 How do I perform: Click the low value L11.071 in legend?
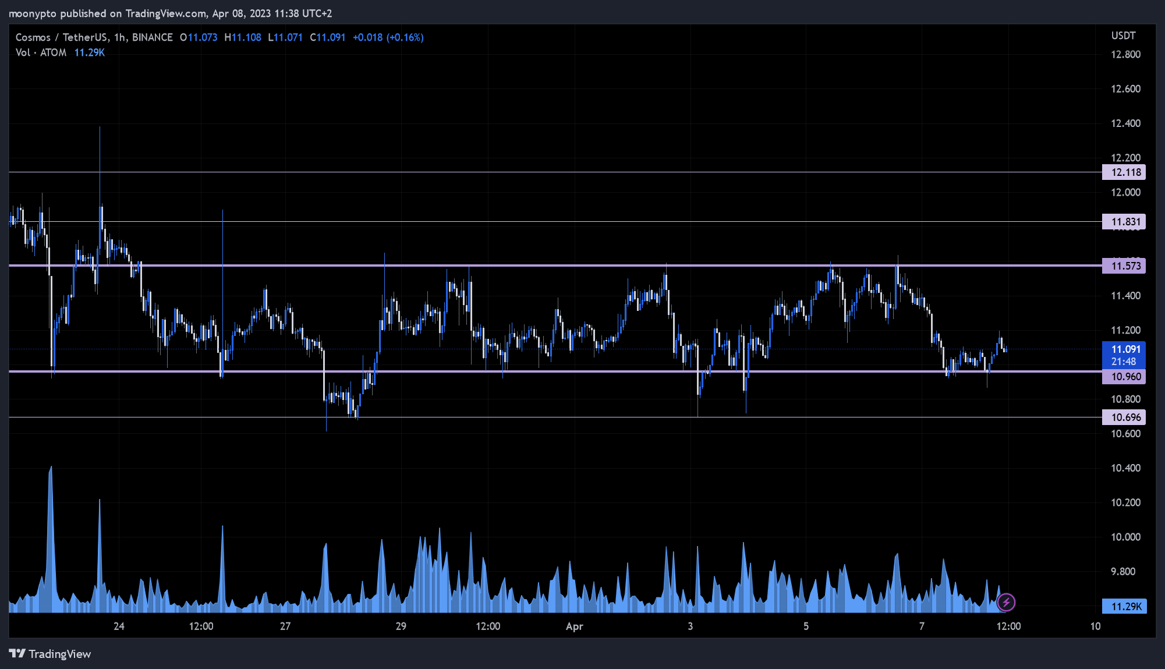click(285, 37)
